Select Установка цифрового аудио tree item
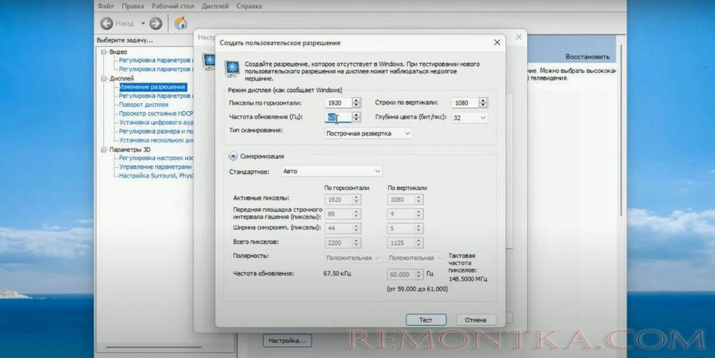The width and height of the screenshot is (715, 358). tap(156, 123)
